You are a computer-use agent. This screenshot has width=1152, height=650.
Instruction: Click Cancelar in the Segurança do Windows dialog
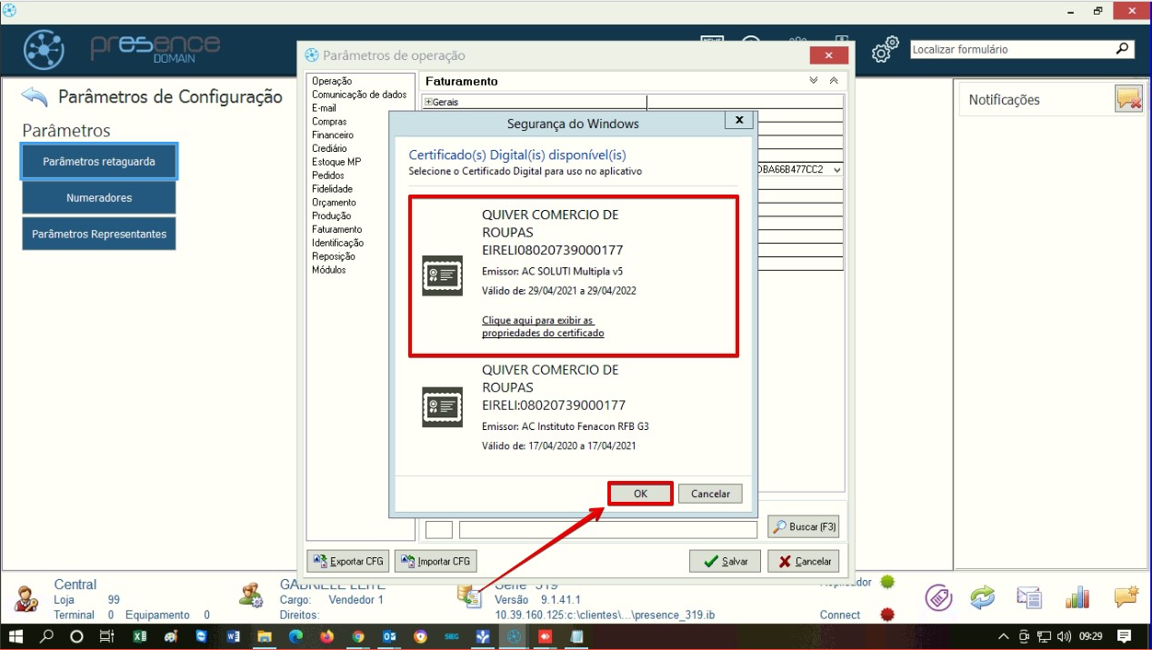click(x=710, y=494)
